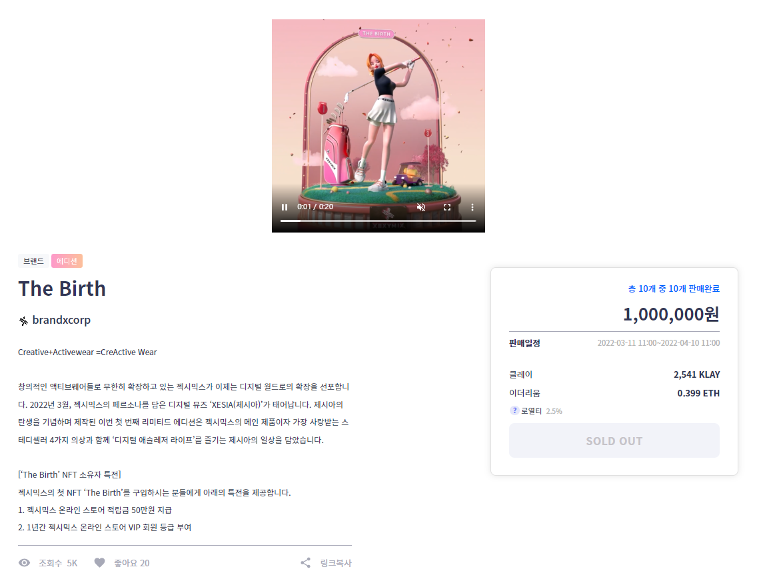Viewport: 759px width, 581px height.
Task: Click the eye view count icon
Action: click(x=24, y=562)
